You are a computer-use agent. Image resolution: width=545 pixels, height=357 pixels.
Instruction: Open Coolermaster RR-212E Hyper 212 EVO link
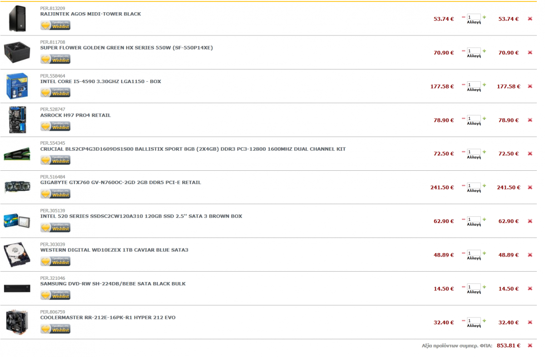(x=108, y=317)
